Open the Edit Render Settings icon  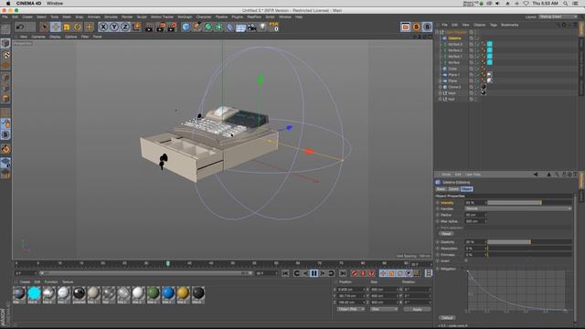[x=172, y=27]
